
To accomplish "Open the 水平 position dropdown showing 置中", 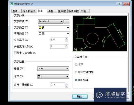I will 53,77.
